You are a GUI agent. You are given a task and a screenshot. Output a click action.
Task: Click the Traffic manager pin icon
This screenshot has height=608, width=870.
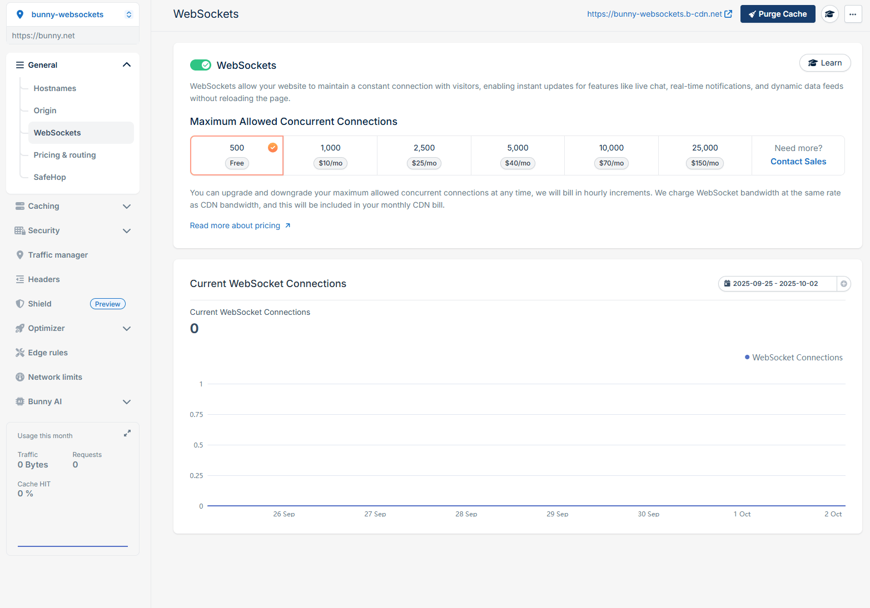(x=20, y=255)
